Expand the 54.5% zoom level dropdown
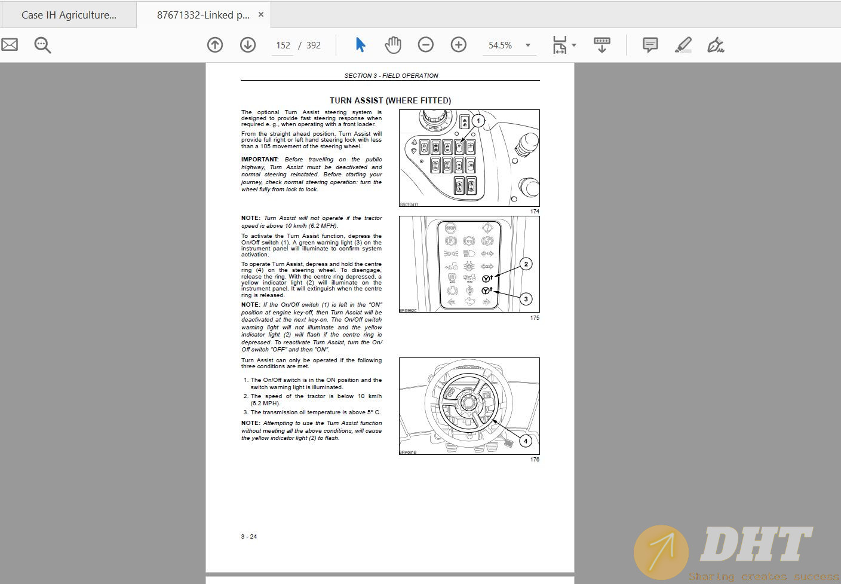841x584 pixels. point(527,45)
